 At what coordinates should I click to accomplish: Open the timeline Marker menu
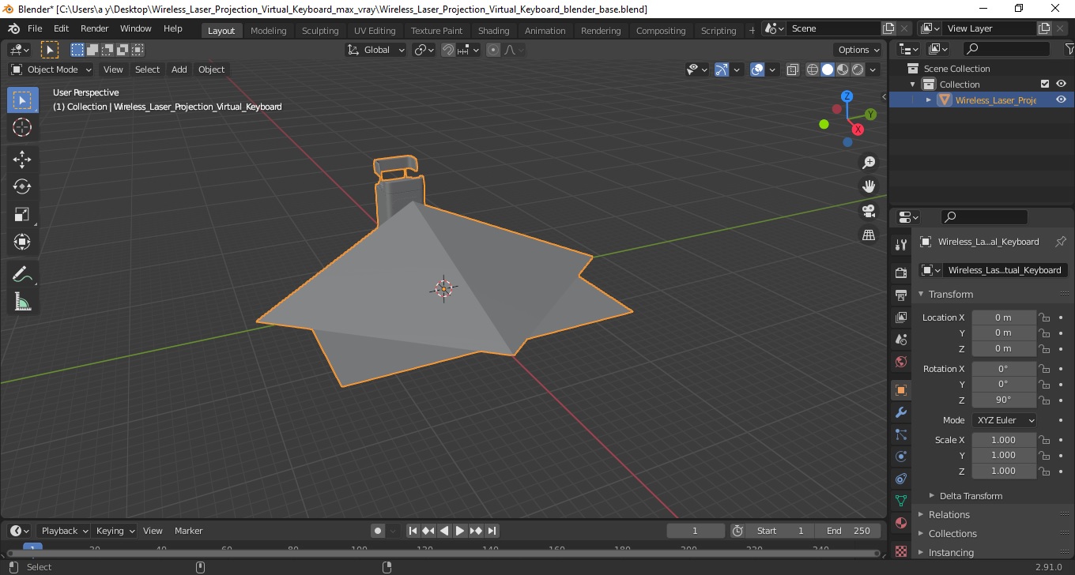pos(188,531)
